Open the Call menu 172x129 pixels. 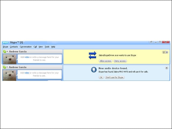pos(35,47)
